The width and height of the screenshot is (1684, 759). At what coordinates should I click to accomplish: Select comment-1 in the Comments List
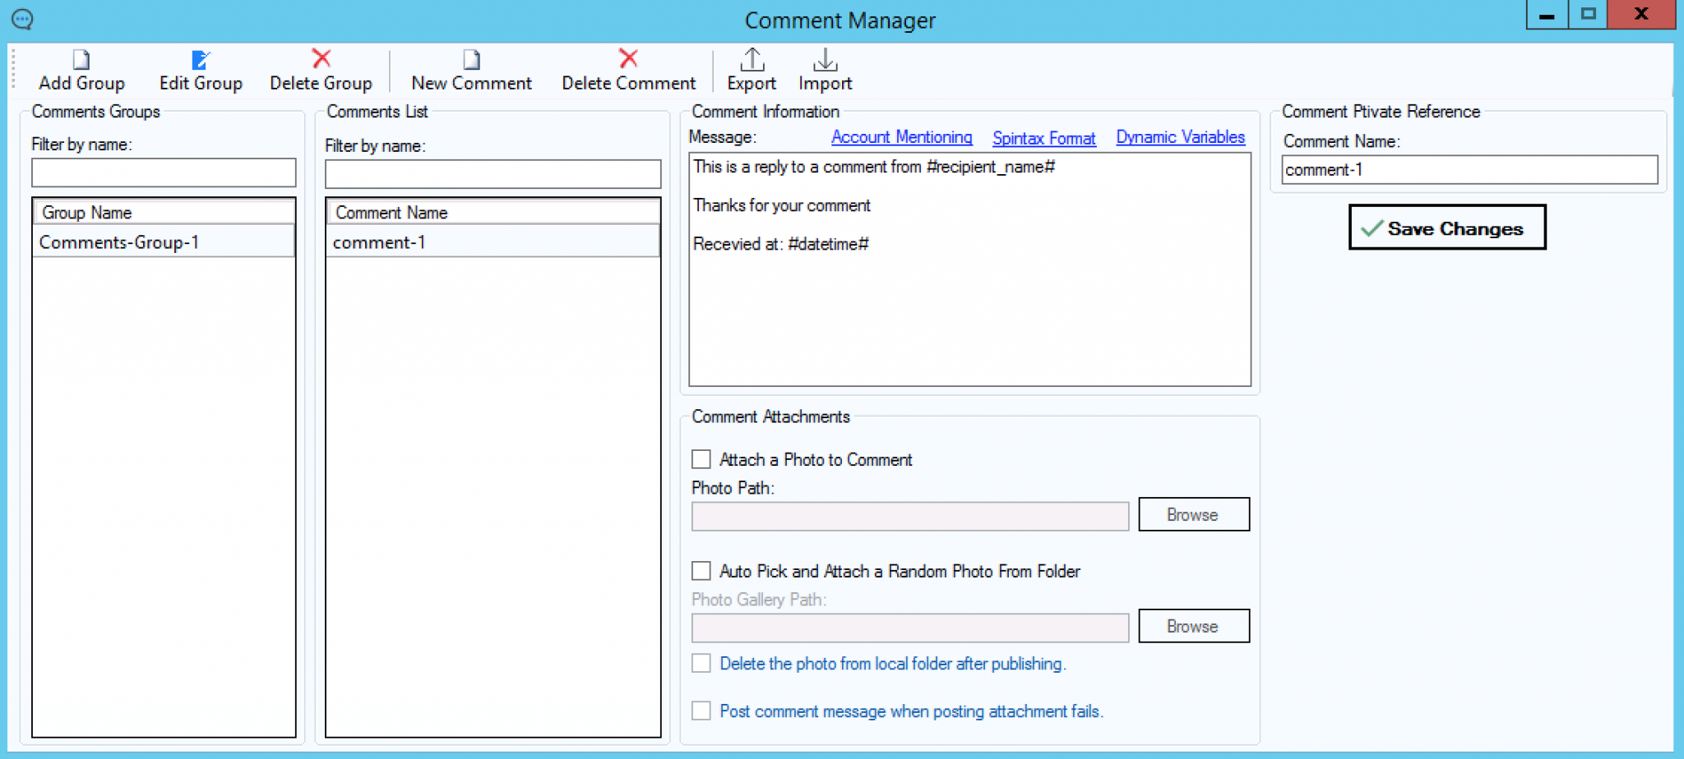click(x=379, y=242)
